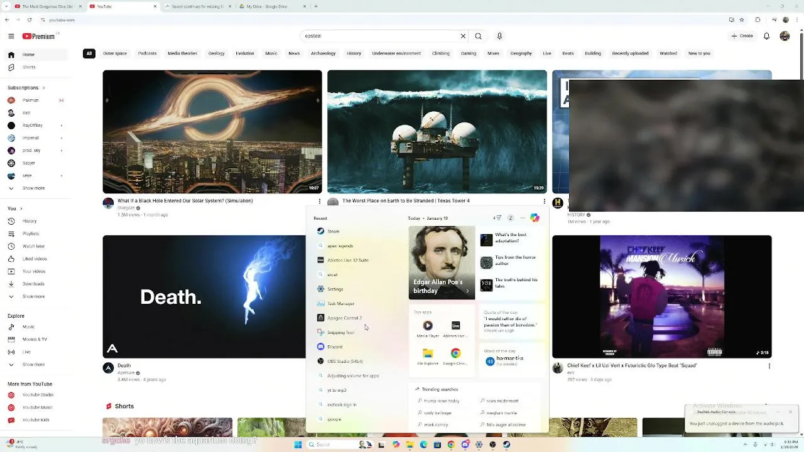Select the Recently uploaded filter chip
Viewport: 804px width, 452px height.
coord(630,53)
